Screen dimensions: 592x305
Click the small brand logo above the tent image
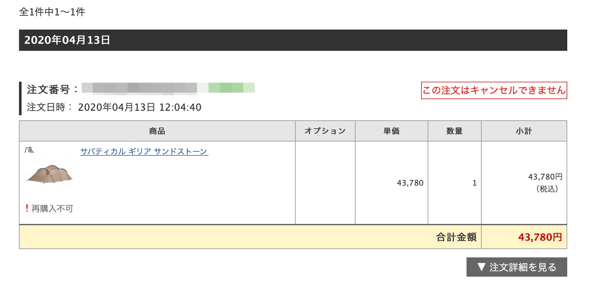click(x=29, y=150)
